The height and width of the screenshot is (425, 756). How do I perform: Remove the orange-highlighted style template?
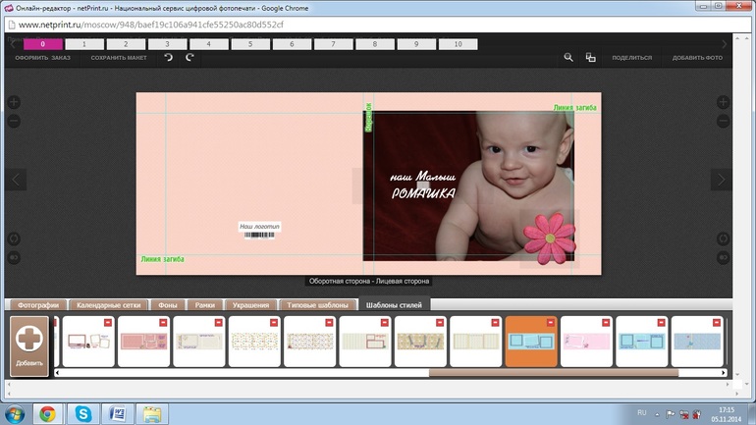(x=550, y=322)
